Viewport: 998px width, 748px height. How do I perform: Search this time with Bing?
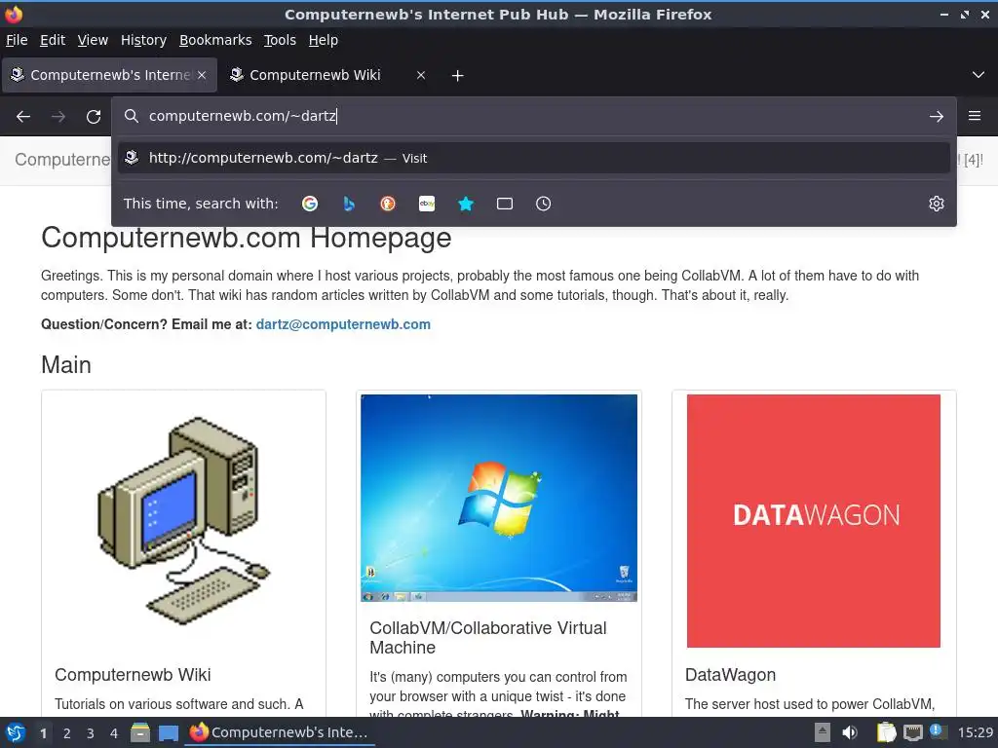point(349,204)
